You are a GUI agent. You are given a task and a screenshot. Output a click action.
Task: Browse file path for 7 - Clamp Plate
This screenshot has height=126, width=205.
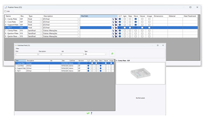tap(113, 31)
